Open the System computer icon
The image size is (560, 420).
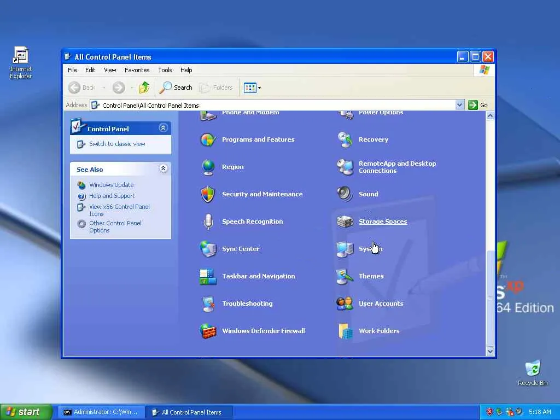point(345,249)
